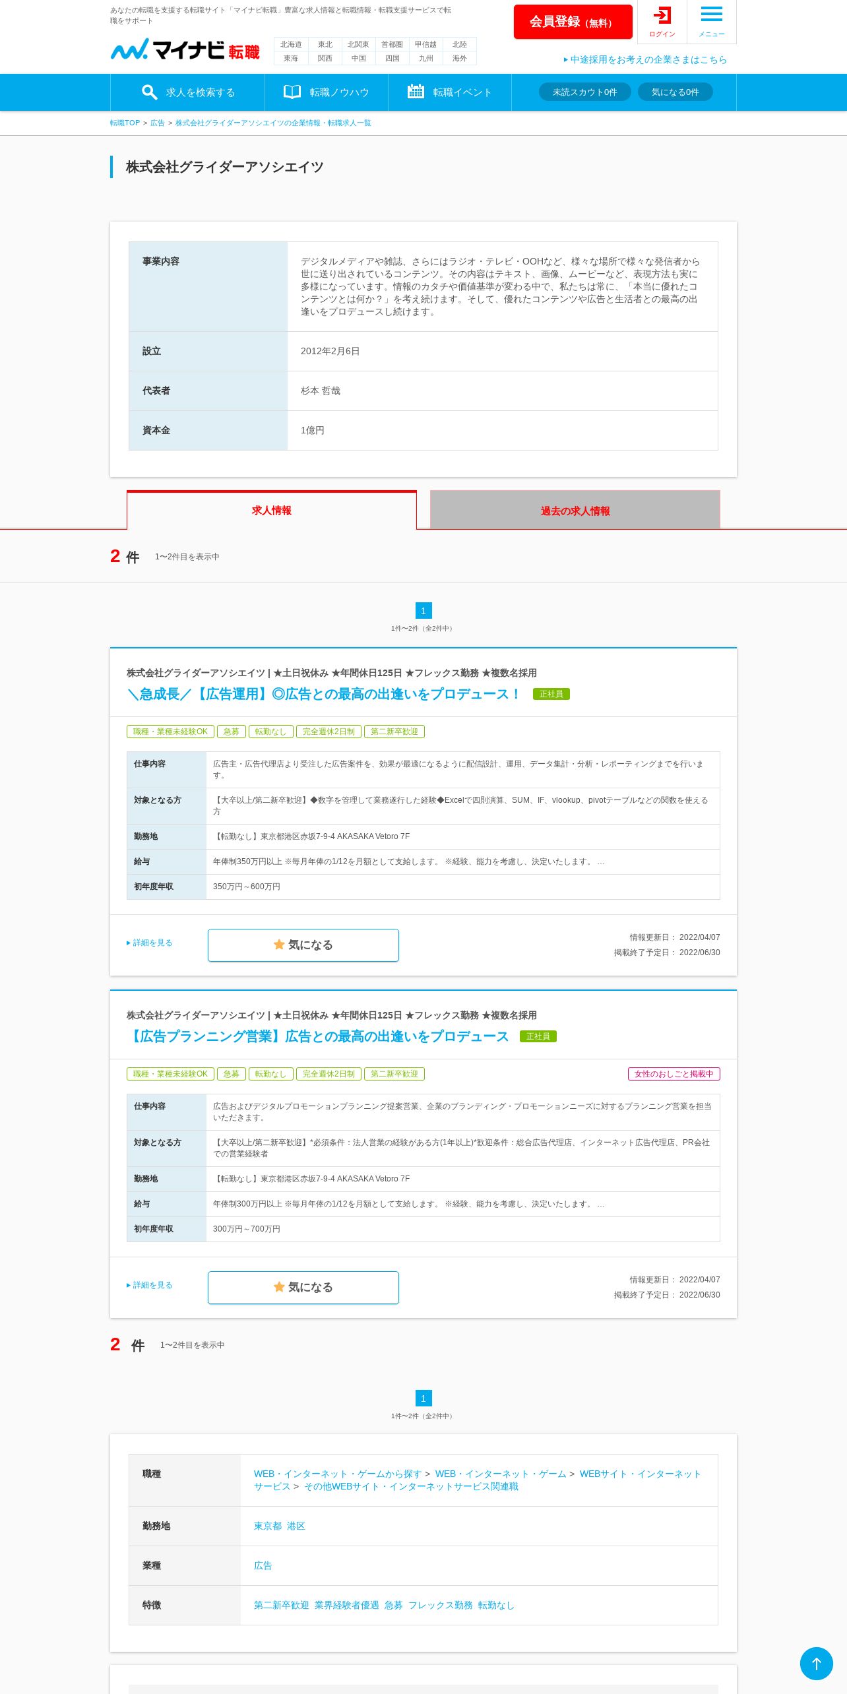This screenshot has height=1694, width=847.
Task: Click 気になる0件 pill button in header
Action: tap(675, 92)
